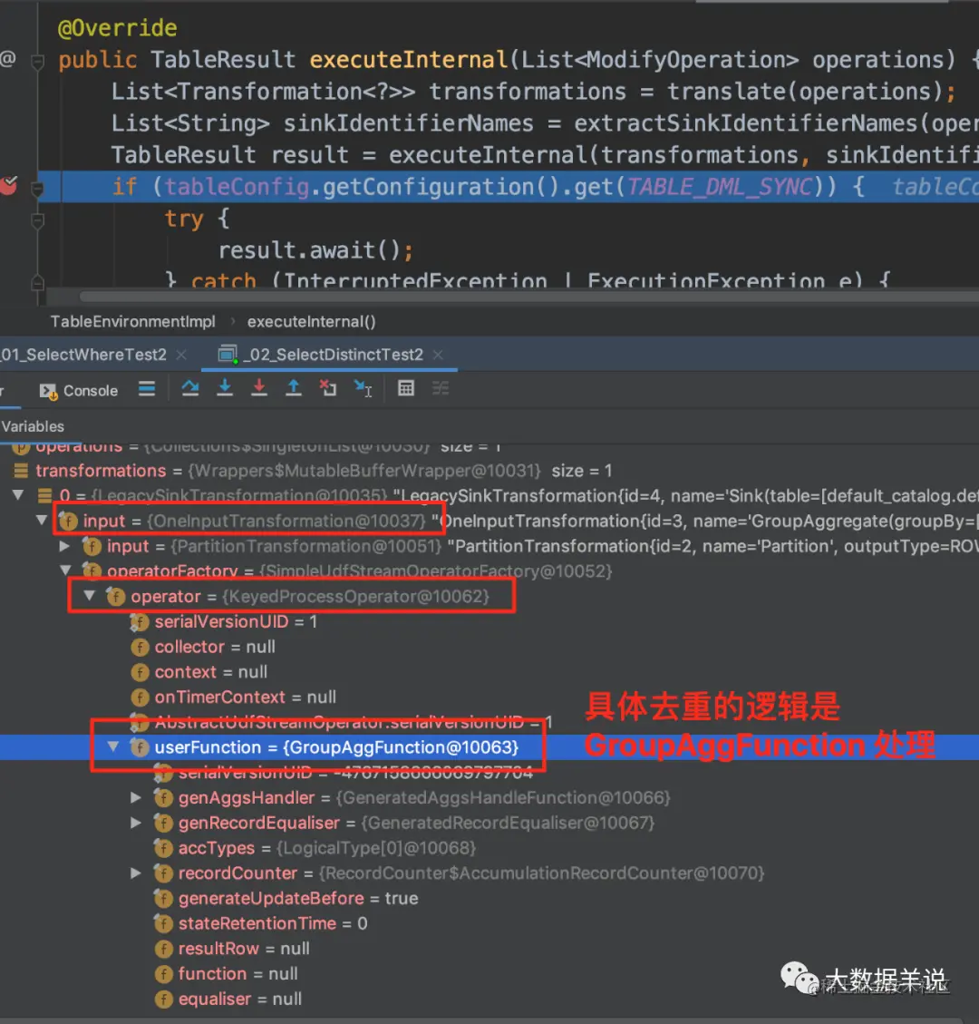Collapse the operator = KeyedProcessOperator node

90,596
